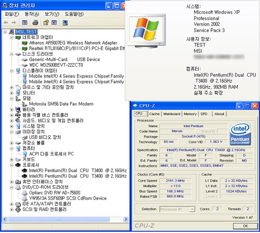Click the Forward arrow in Device Manager toolbar

[14, 23]
